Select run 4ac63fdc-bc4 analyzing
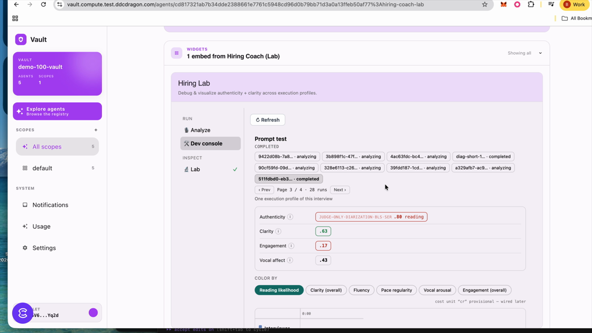Viewport: 592px width, 333px height. point(418,157)
